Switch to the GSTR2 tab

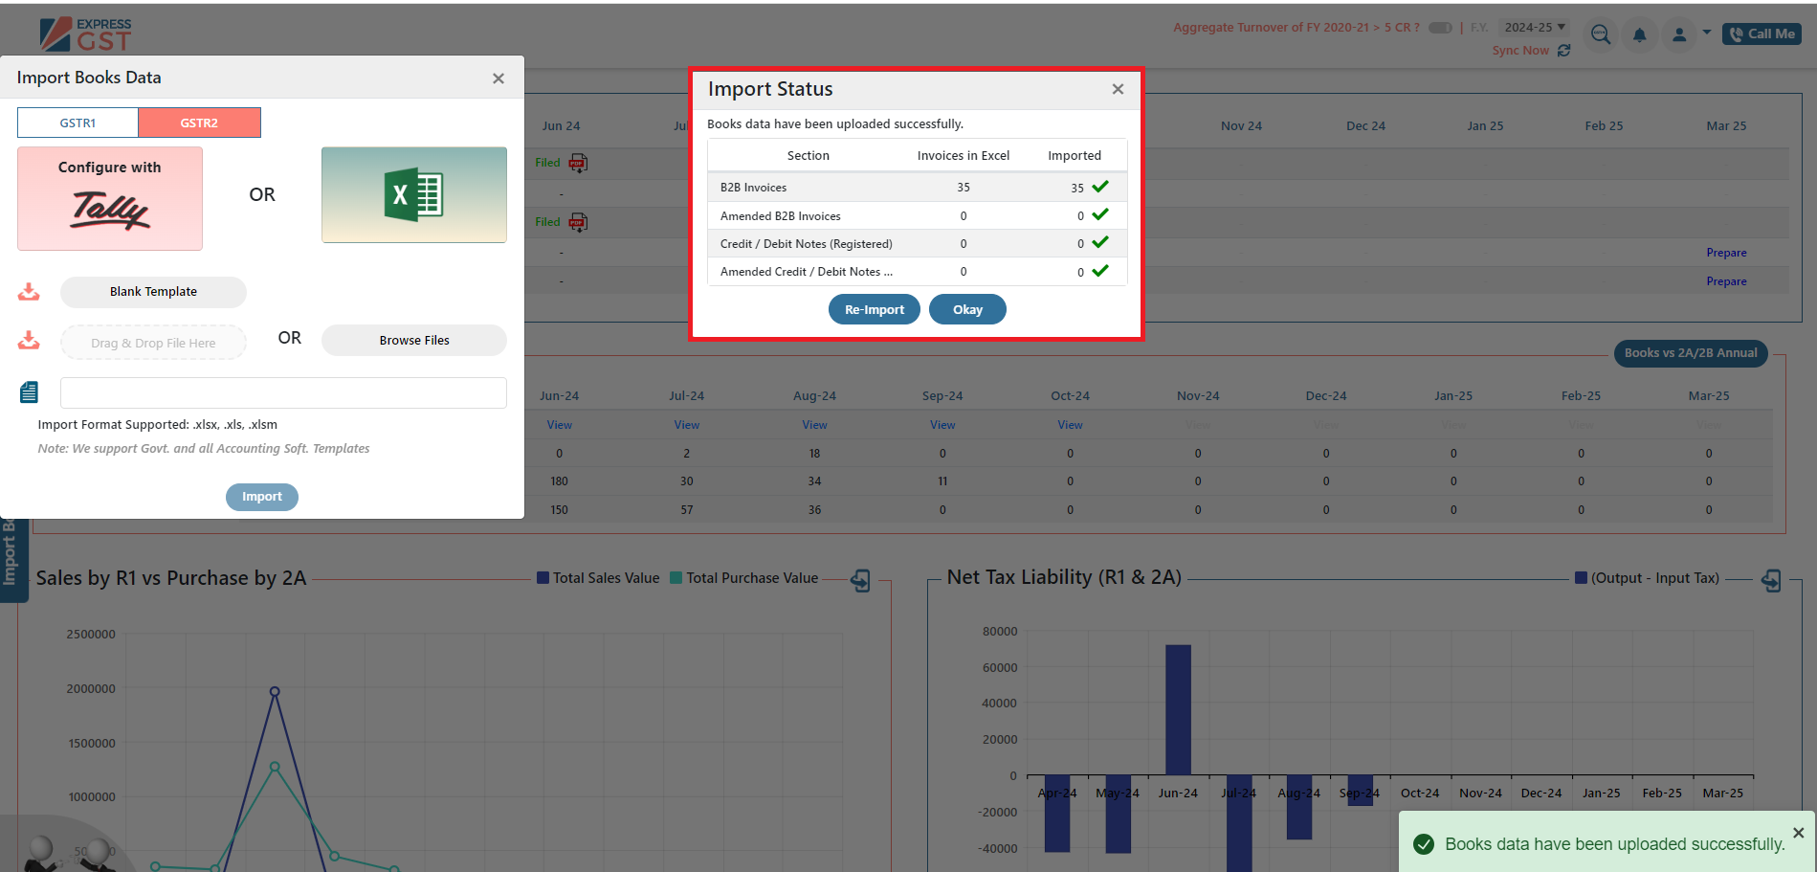[x=199, y=123]
